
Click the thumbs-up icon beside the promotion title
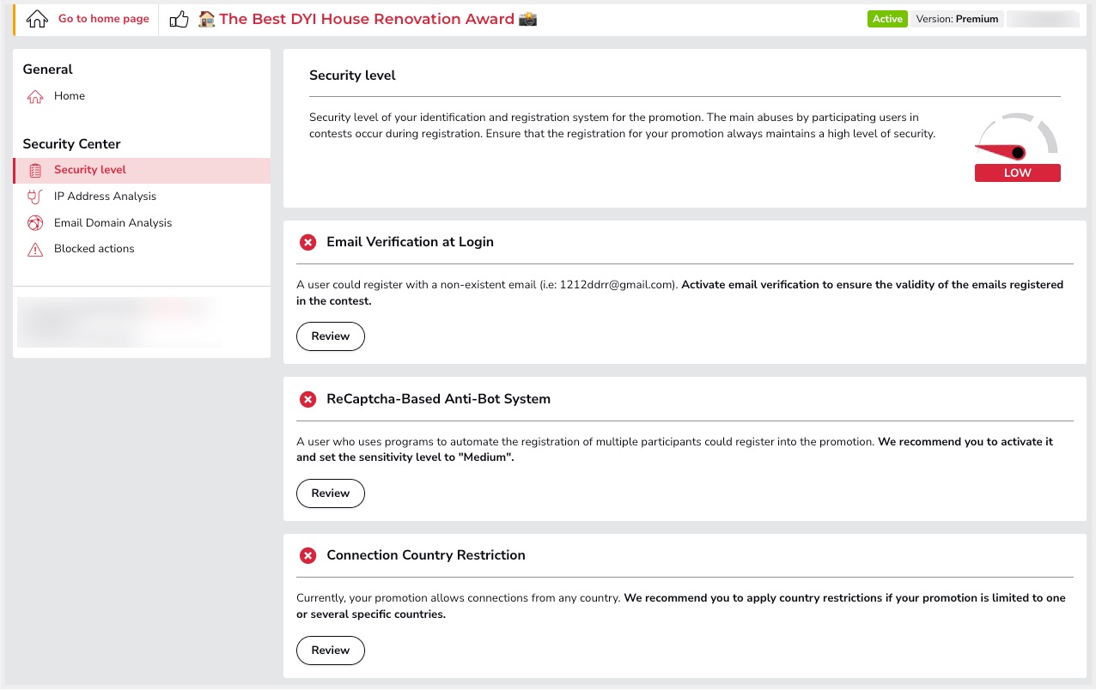coord(179,19)
